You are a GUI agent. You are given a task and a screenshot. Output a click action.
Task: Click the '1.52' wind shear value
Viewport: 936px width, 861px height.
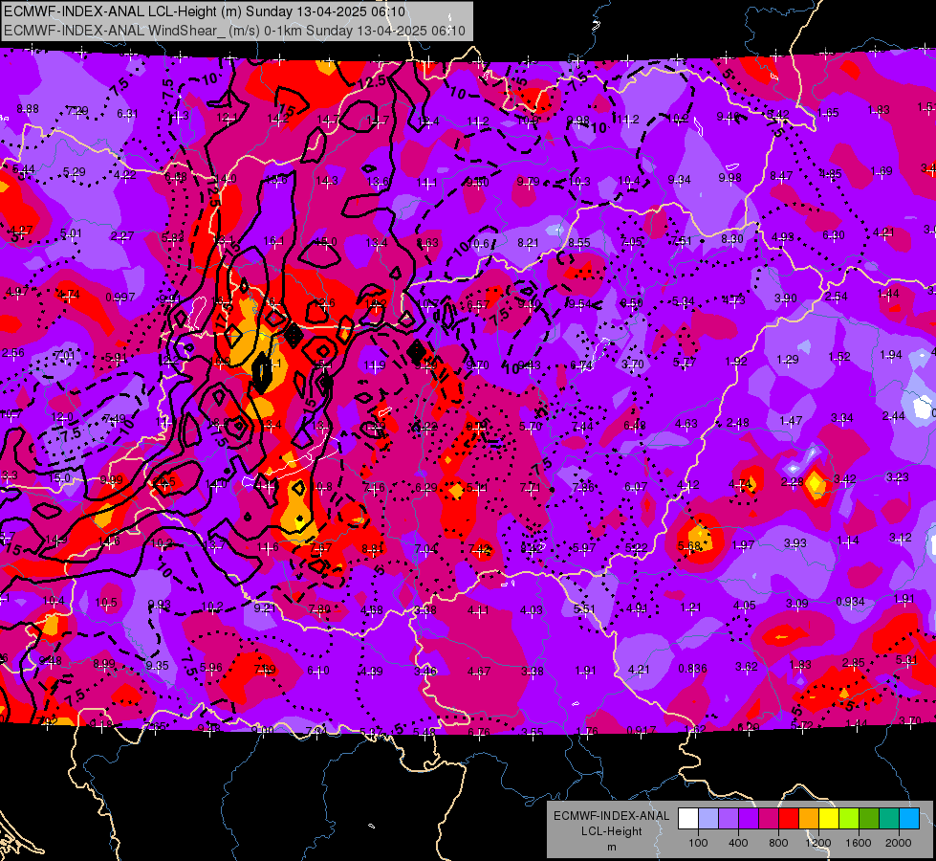(839, 357)
